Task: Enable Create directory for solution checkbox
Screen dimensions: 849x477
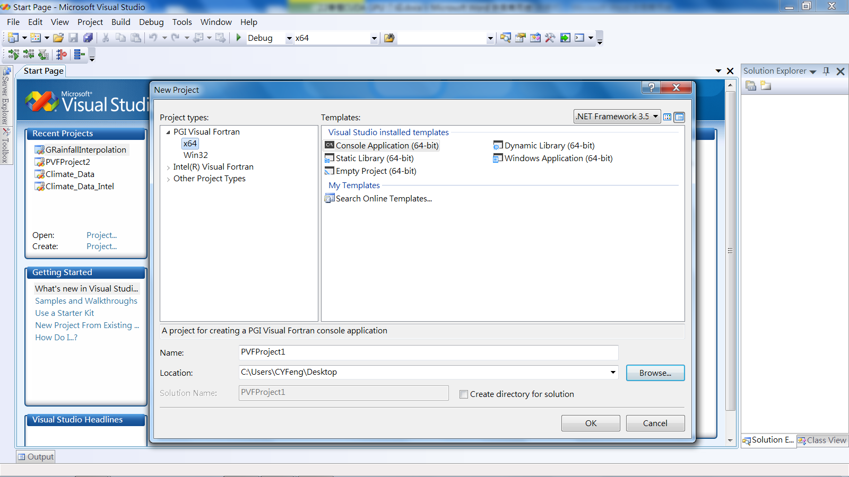Action: [x=464, y=394]
